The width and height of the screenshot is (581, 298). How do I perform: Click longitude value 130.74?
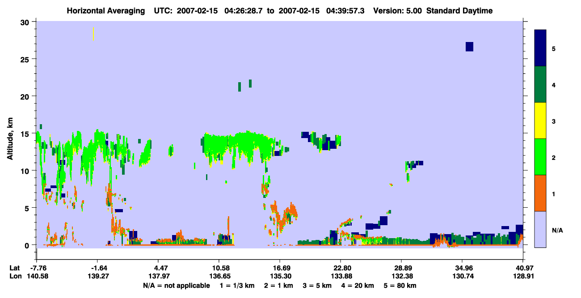point(462,276)
